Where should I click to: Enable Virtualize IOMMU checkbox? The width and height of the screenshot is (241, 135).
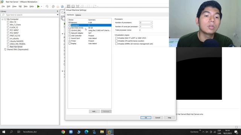point(116,44)
